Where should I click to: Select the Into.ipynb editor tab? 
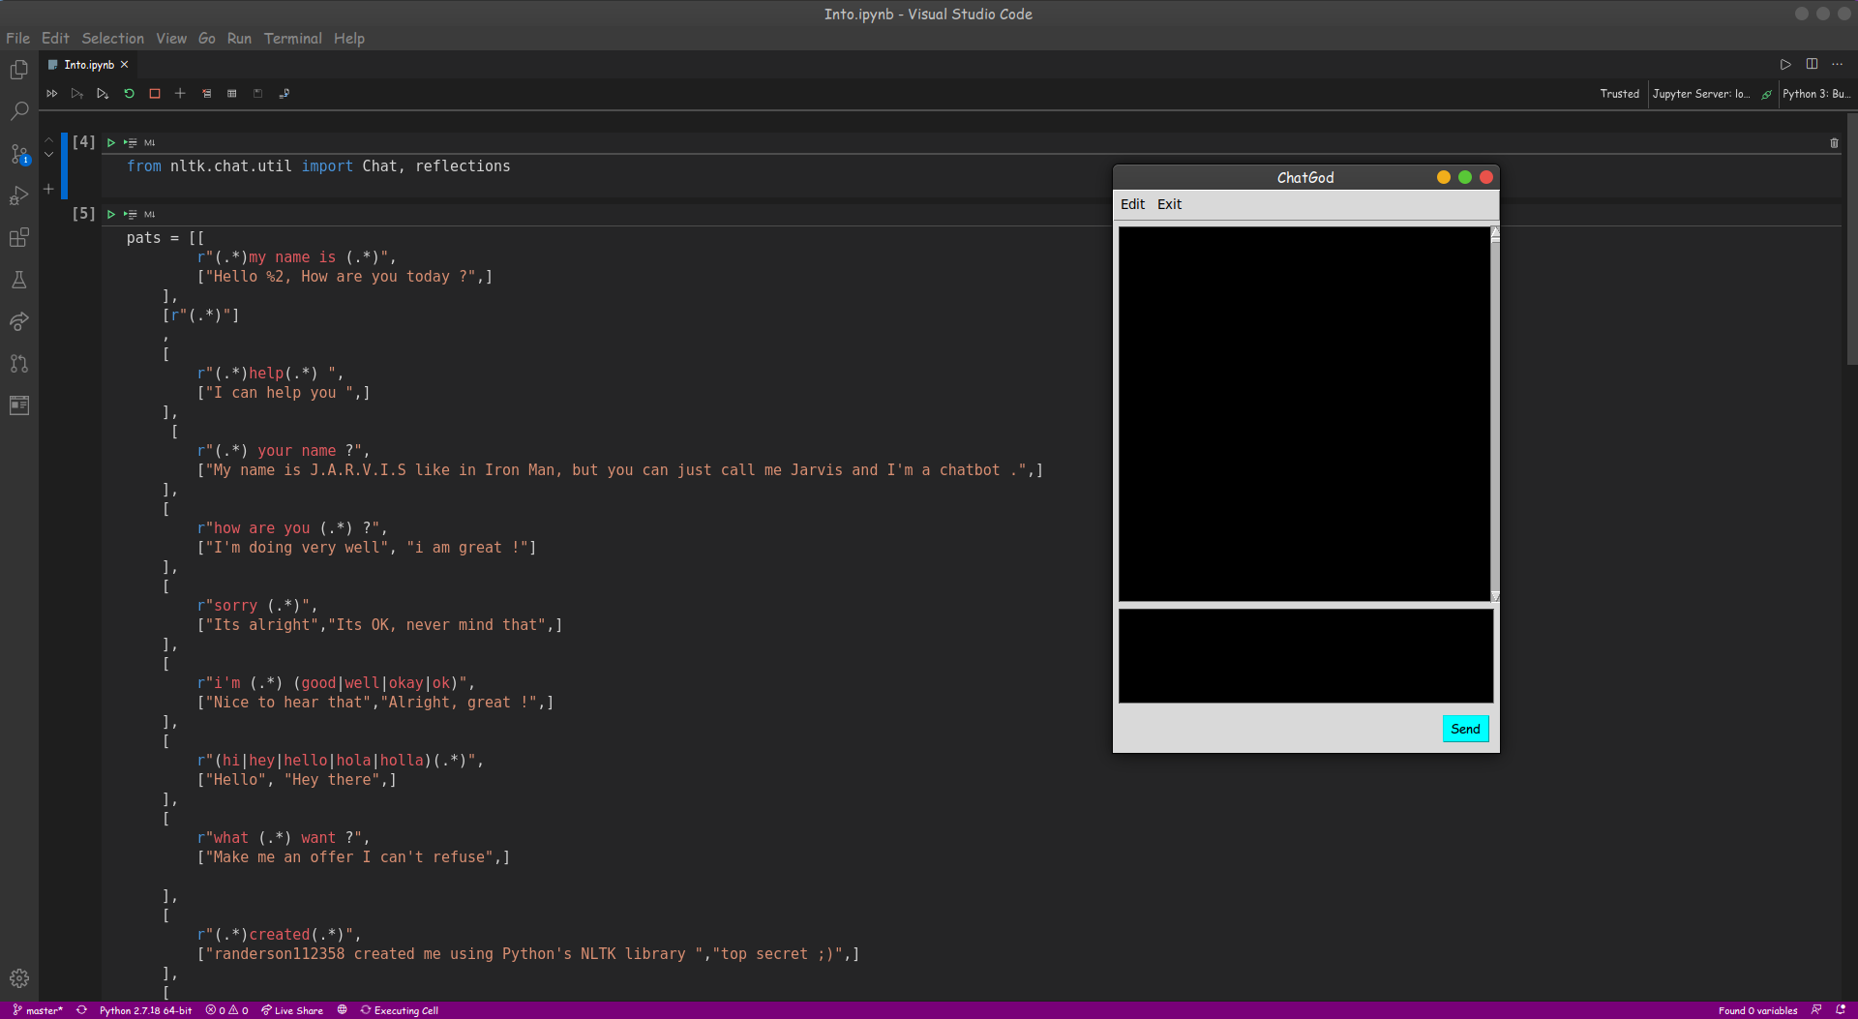(88, 65)
